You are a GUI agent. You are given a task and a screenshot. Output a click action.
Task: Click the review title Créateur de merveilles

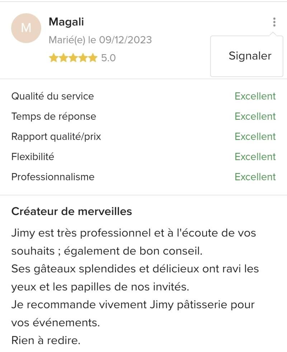pyautogui.click(x=72, y=211)
